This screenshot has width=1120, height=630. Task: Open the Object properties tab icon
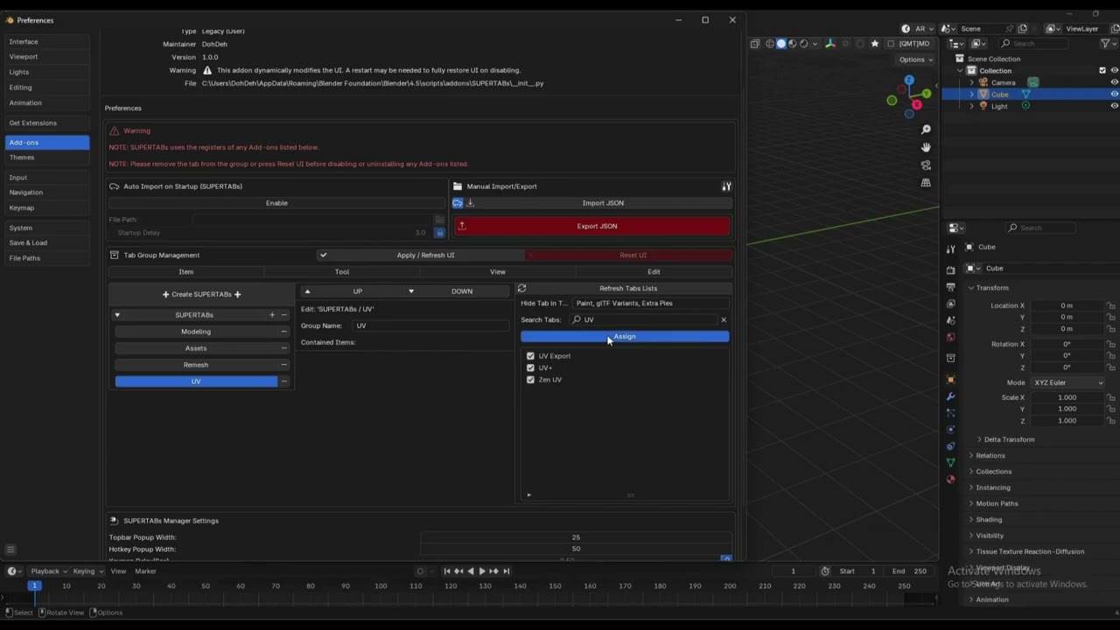(x=951, y=380)
